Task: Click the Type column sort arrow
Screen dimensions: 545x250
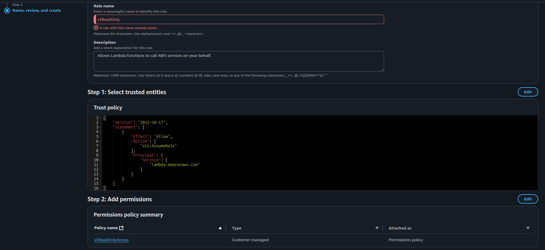Action: (x=377, y=228)
